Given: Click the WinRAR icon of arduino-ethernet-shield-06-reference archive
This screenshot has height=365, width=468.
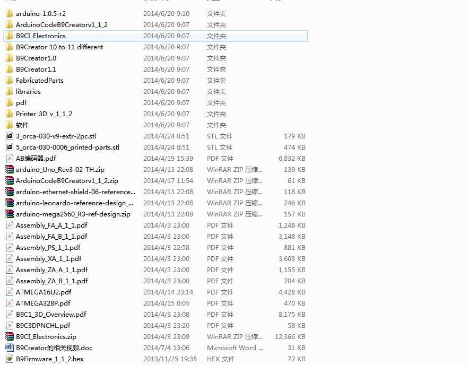Looking at the screenshot, I should [x=10, y=192].
